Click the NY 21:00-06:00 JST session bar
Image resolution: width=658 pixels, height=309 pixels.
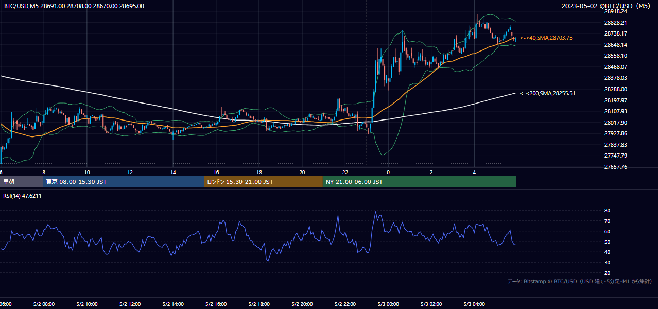(x=420, y=182)
